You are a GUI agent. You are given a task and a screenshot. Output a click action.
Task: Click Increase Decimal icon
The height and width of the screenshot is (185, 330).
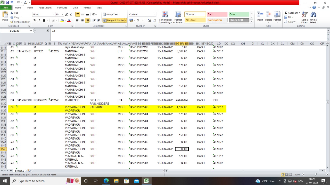(149, 20)
